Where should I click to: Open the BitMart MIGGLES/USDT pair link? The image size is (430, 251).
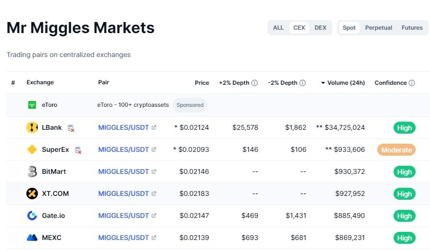point(124,171)
